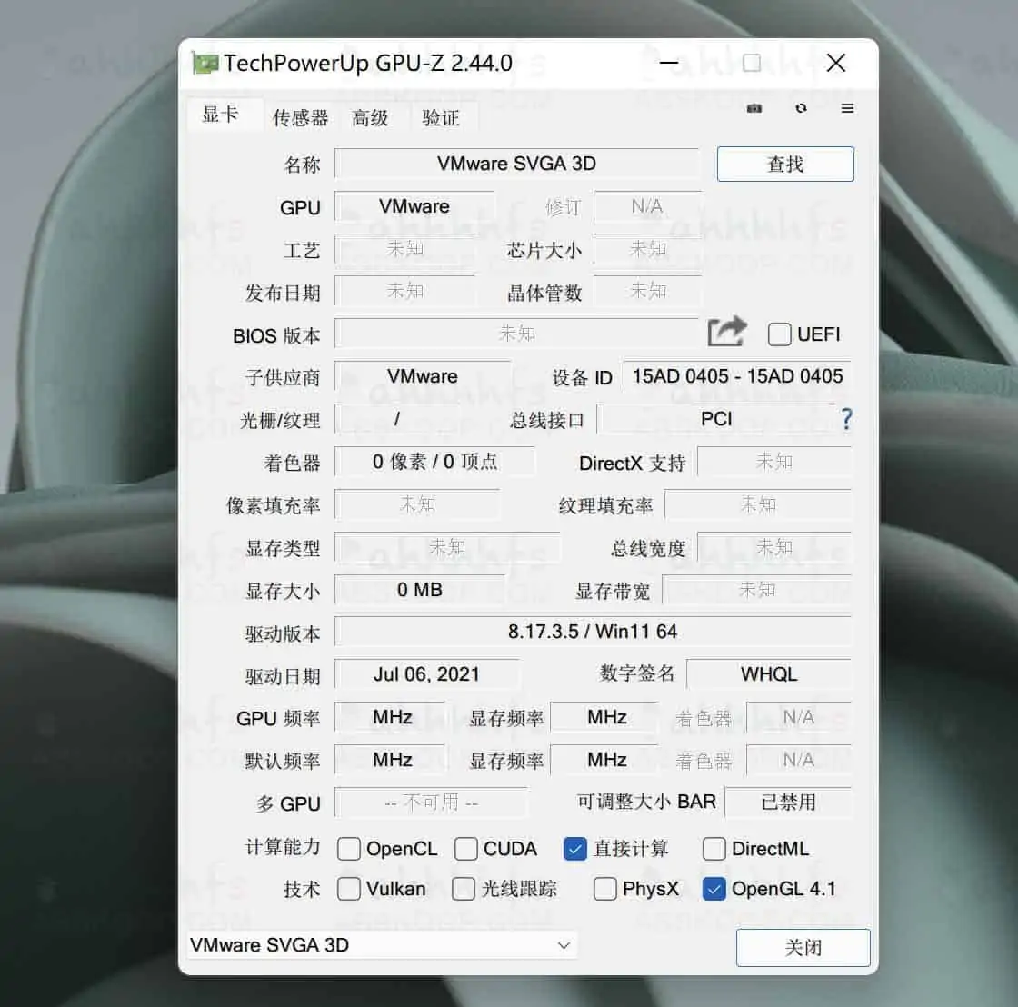Open the 高级 tab

(x=369, y=116)
